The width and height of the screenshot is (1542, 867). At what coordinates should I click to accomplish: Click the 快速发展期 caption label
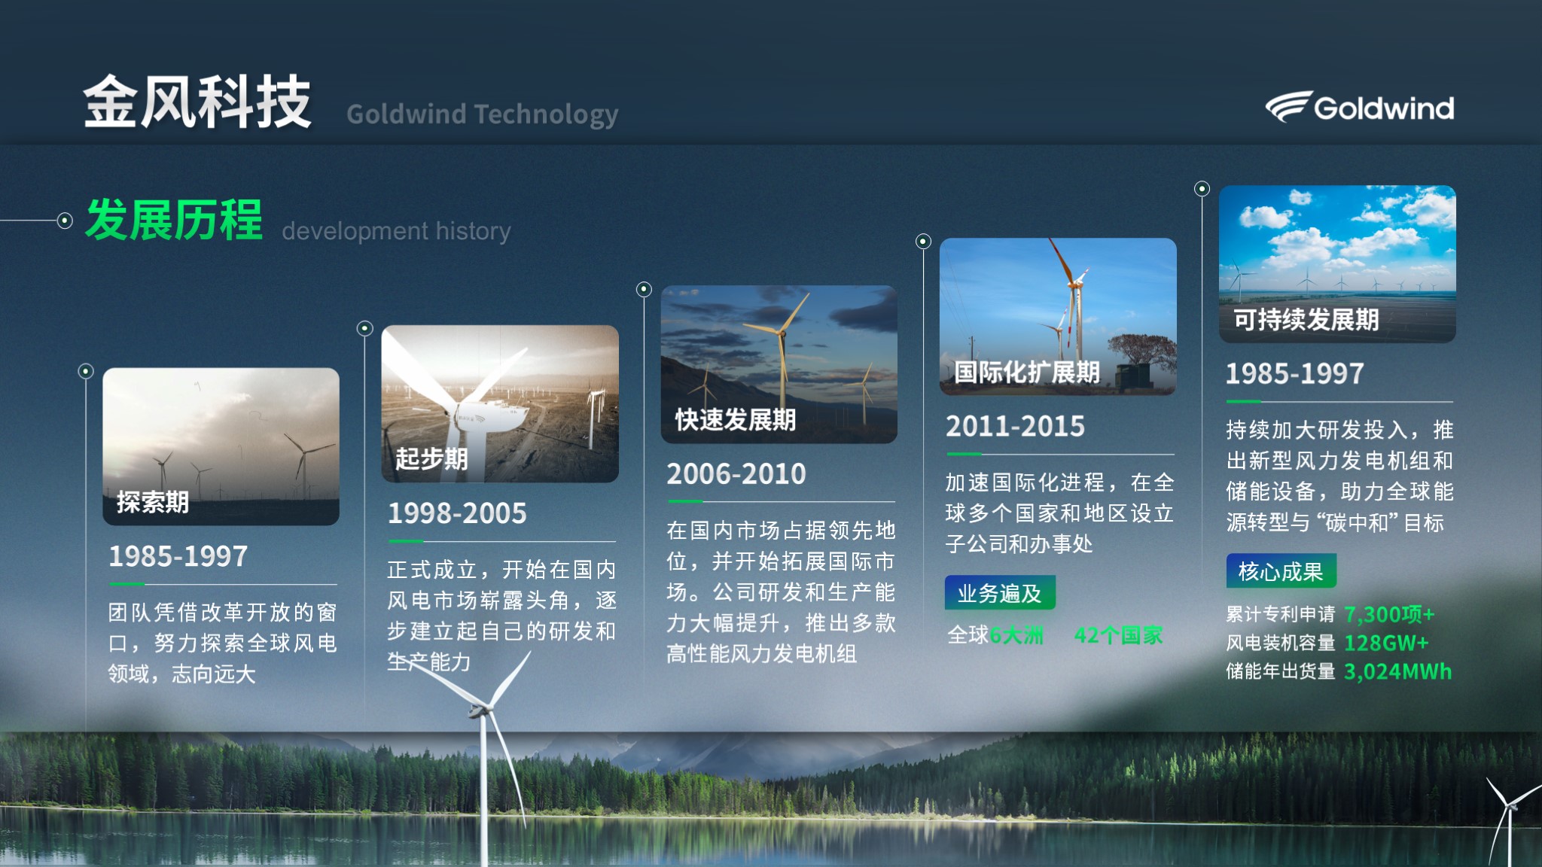pyautogui.click(x=736, y=419)
